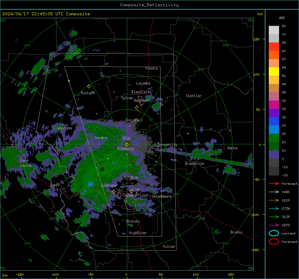This screenshot has width=299, height=279.
Task: Select the light blue 33-30 dBZ swatch
Action: click(274, 130)
